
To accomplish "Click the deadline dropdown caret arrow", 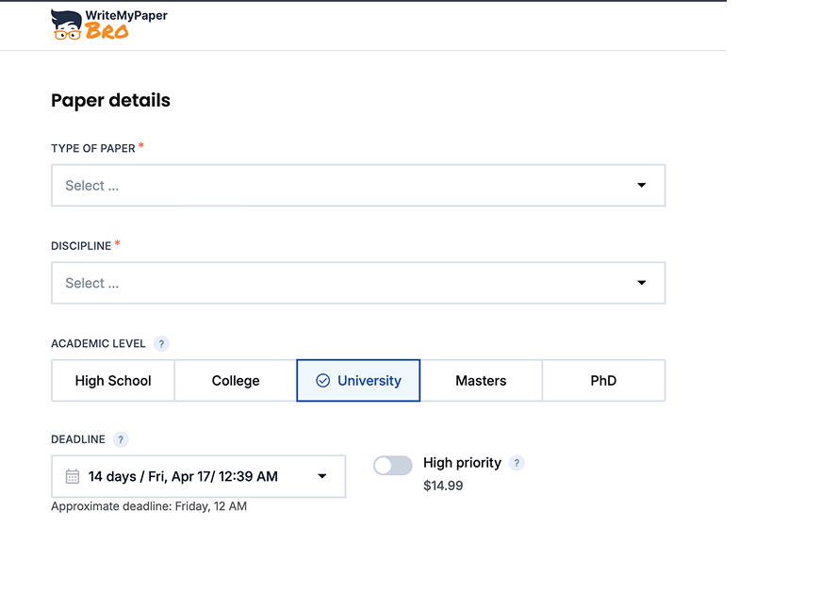I will tap(322, 477).
